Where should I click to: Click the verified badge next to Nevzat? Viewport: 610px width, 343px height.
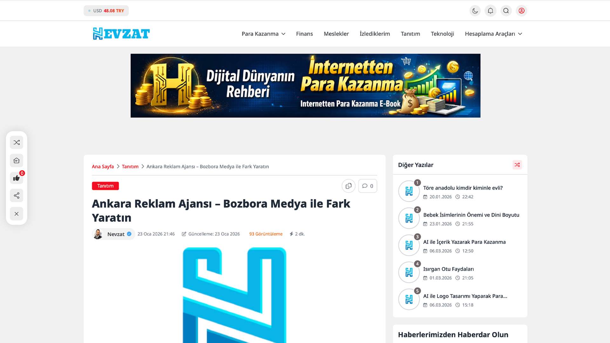(x=129, y=234)
